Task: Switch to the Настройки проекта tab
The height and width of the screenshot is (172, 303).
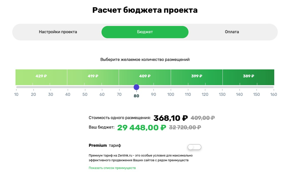Action: pyautogui.click(x=58, y=32)
